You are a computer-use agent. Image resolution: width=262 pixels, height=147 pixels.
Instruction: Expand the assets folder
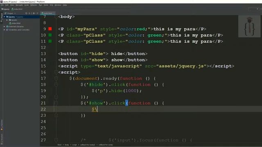(x=7, y=20)
